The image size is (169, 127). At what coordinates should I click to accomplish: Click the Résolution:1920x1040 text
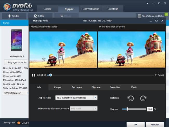pos(14,80)
